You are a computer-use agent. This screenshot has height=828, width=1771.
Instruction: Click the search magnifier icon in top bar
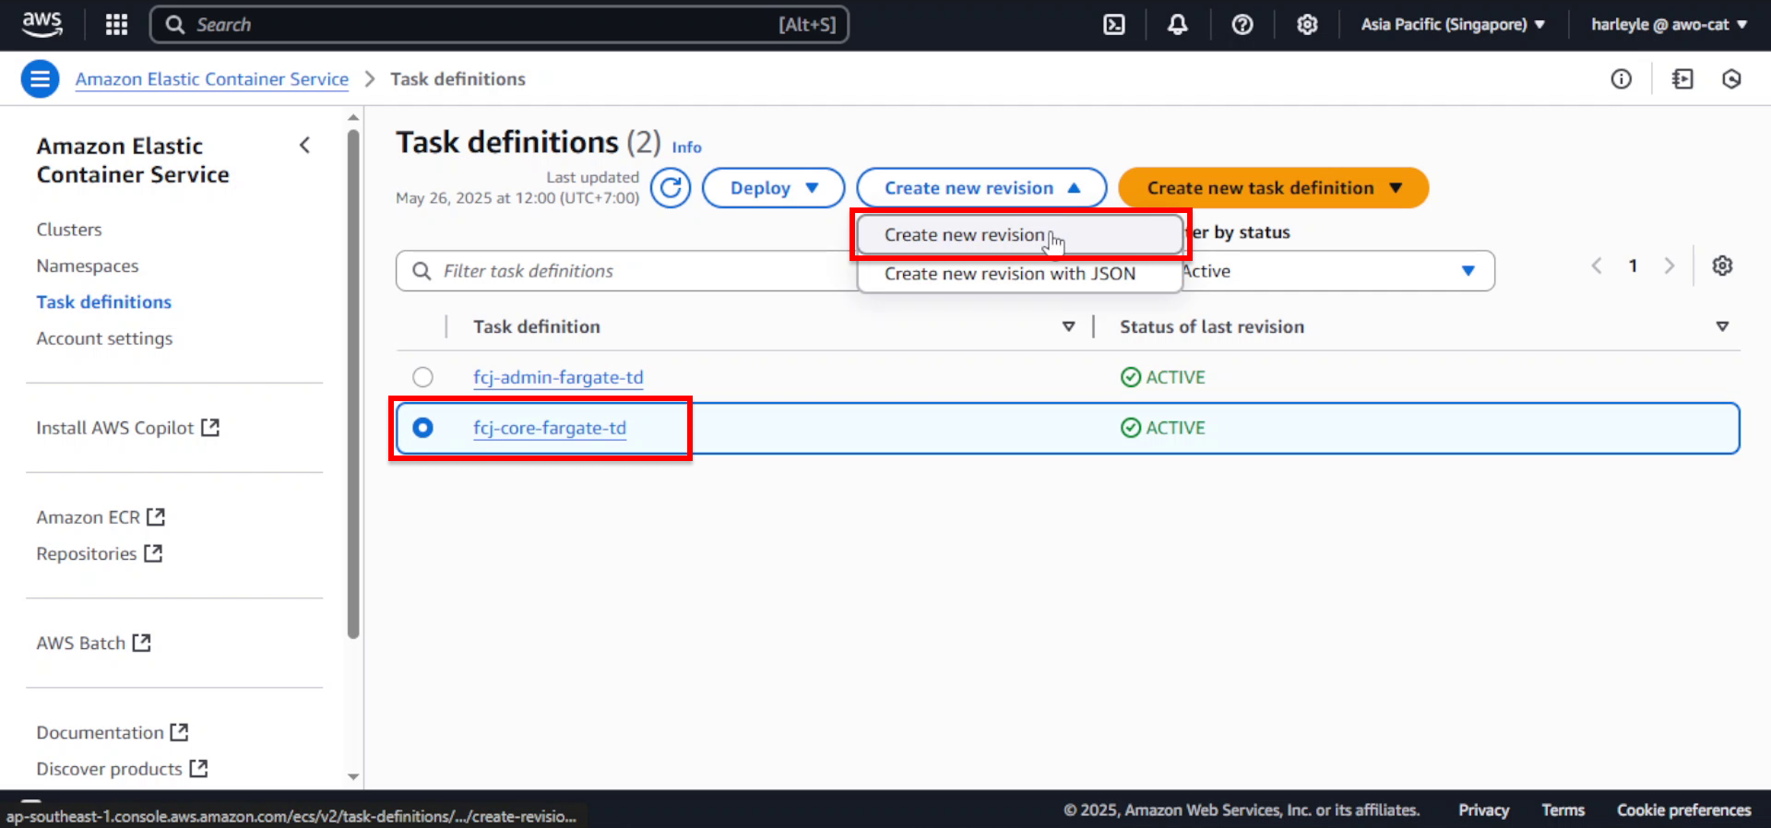[175, 25]
